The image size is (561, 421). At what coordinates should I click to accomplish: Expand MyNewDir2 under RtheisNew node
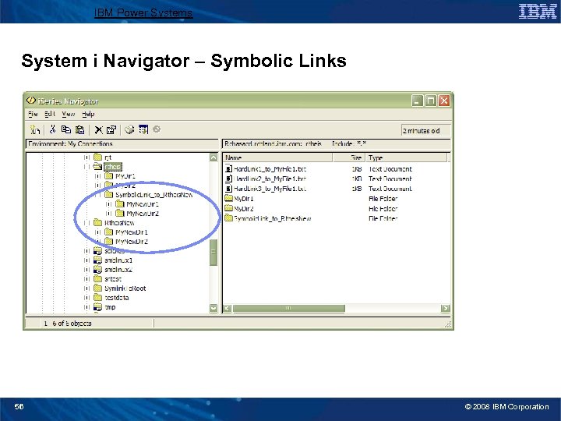[x=97, y=241]
